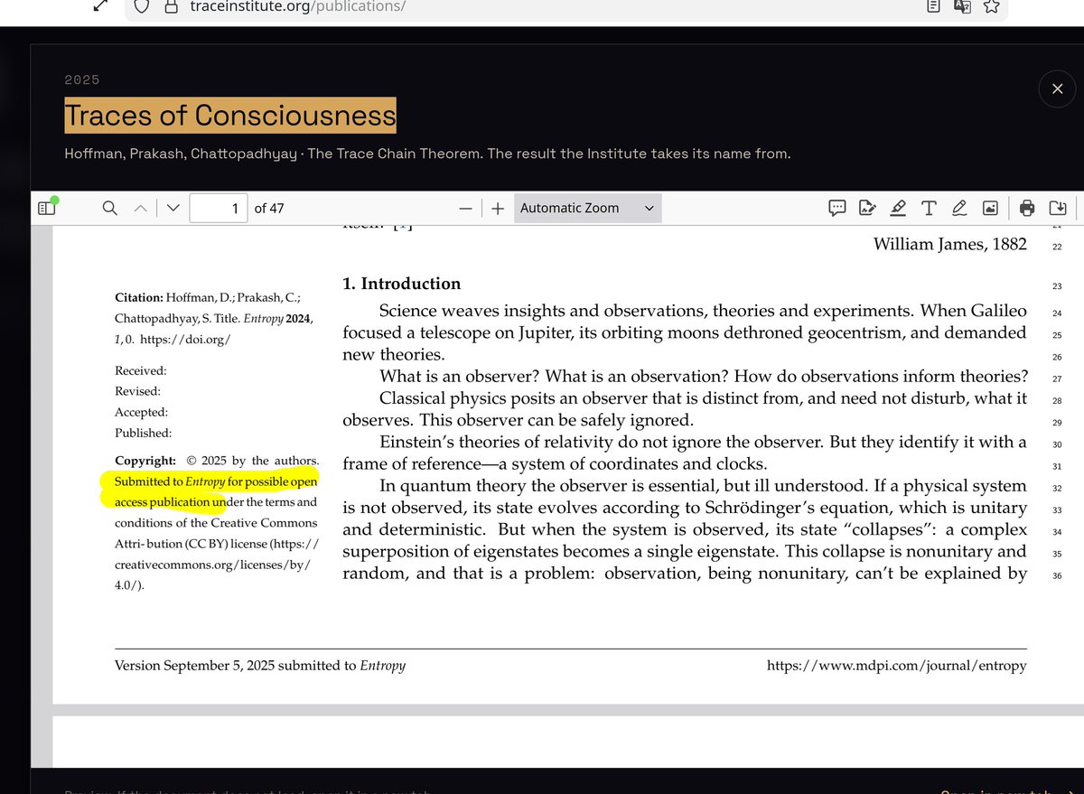
Task: Go to next page arrow
Action: tap(173, 208)
